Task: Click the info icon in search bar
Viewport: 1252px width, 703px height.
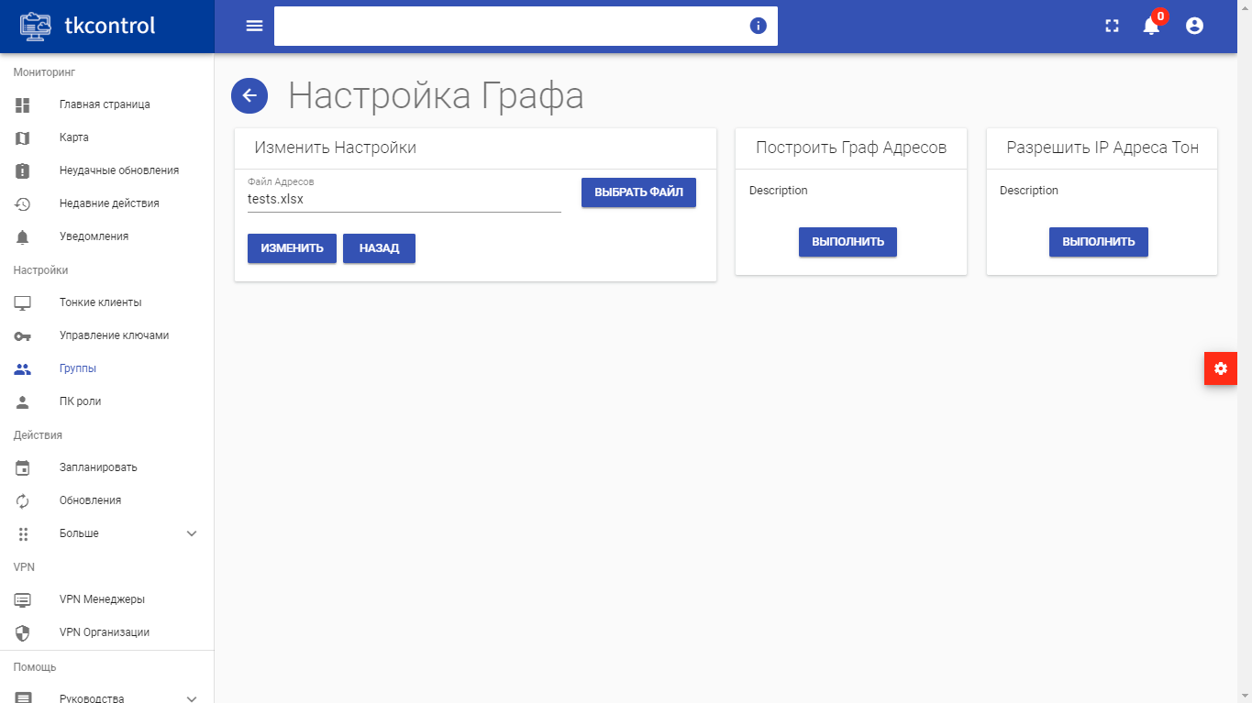Action: pyautogui.click(x=758, y=26)
